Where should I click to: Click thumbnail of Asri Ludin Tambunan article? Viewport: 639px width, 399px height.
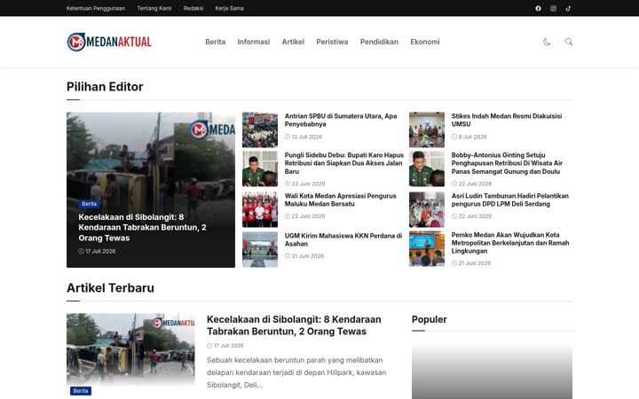427,209
